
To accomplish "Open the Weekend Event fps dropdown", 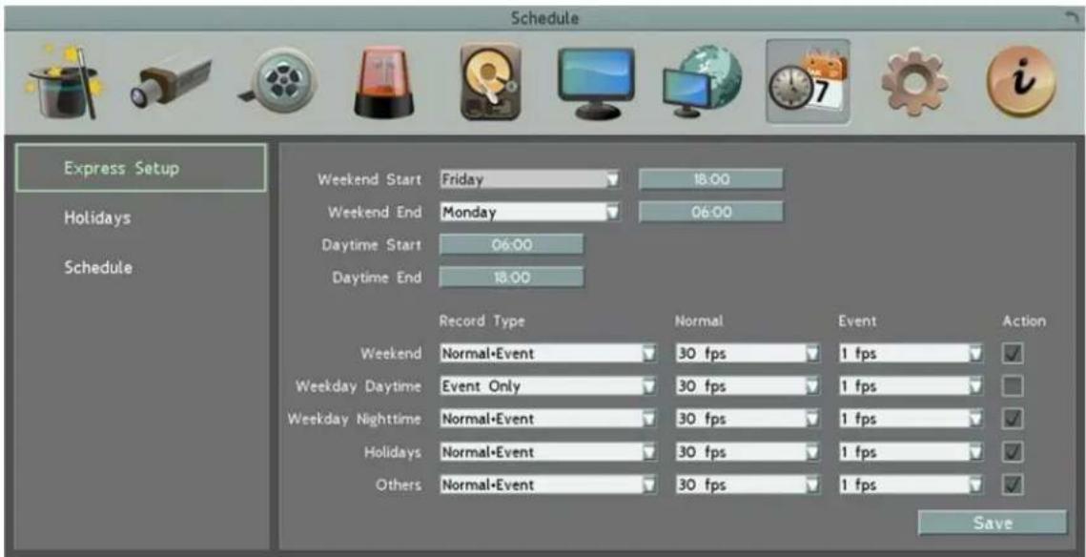I will click(x=912, y=354).
